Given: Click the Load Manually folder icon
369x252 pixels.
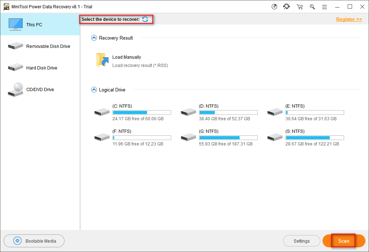Looking at the screenshot, I should (x=102, y=60).
